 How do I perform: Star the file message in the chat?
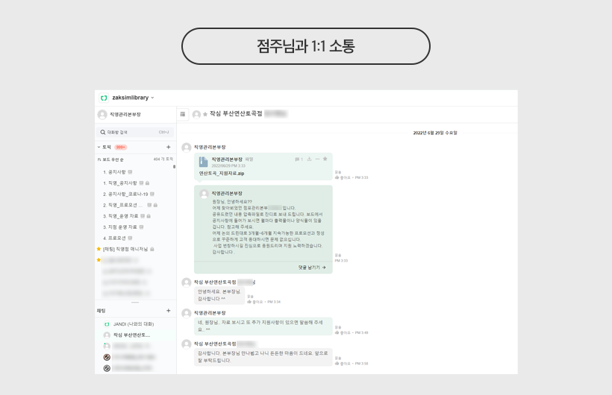pos(325,159)
